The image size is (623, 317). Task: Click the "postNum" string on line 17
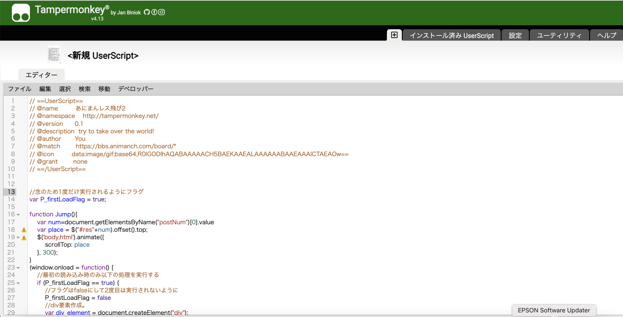[x=173, y=222]
